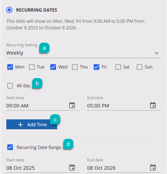Click the 08 Oct 2025 start date field
Image resolution: width=167 pixels, height=174 pixels.
pos(35,168)
